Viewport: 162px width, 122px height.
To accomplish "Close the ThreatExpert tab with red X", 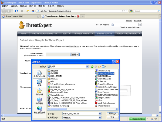I will pos(78,16).
